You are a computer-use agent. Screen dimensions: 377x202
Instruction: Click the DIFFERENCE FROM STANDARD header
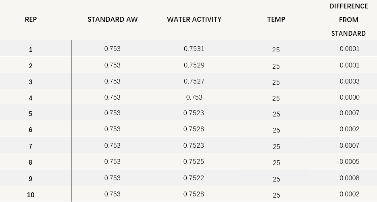(349, 20)
